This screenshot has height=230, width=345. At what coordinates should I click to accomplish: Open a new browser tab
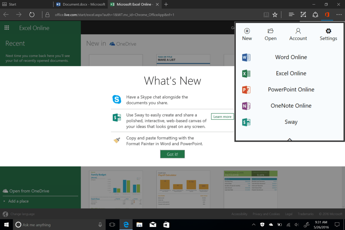tap(166, 4)
